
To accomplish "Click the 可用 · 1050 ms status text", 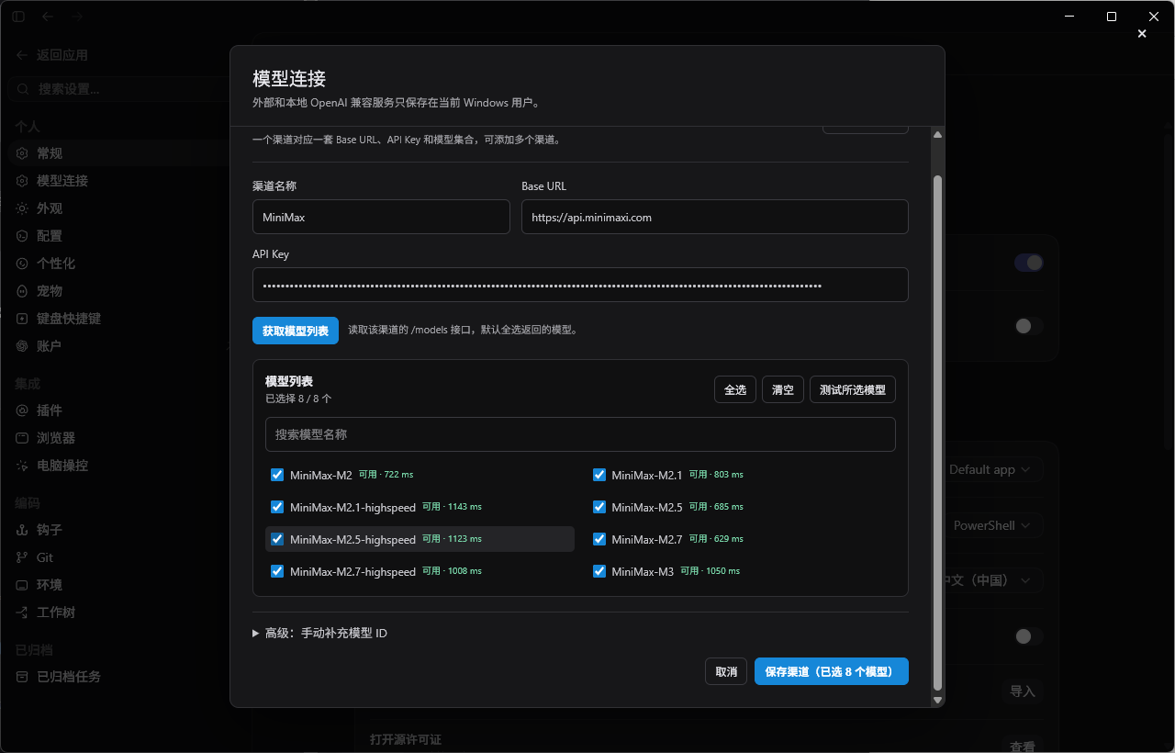I will 710,571.
